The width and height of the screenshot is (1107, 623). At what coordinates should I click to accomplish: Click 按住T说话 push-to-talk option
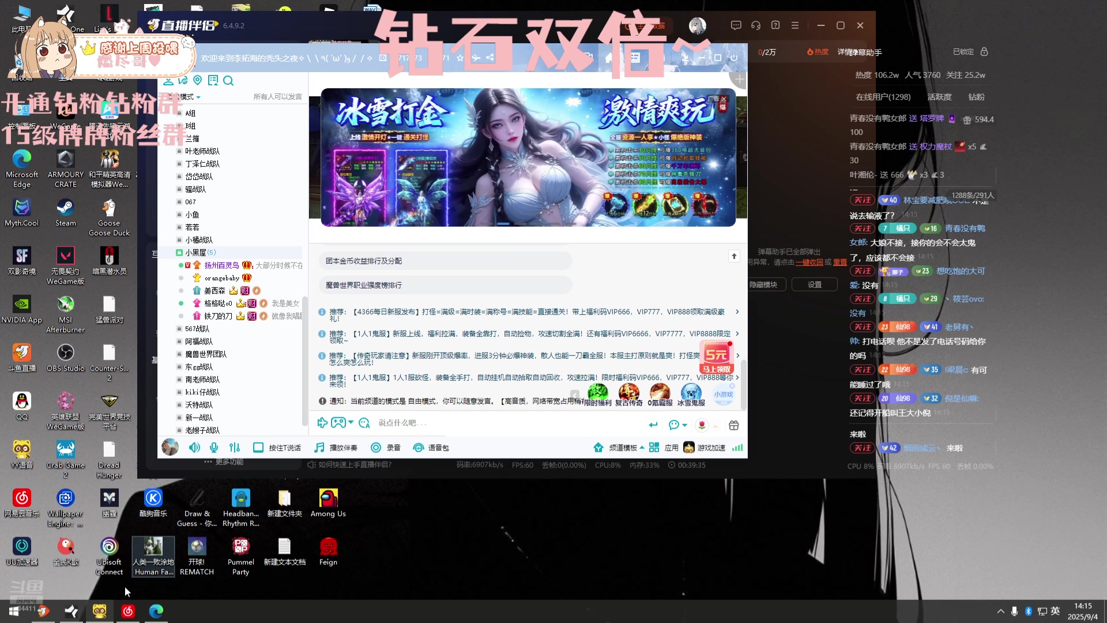[x=277, y=448]
